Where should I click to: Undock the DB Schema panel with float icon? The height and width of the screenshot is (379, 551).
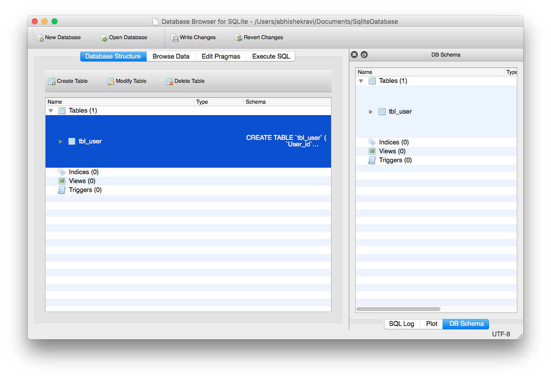[364, 55]
